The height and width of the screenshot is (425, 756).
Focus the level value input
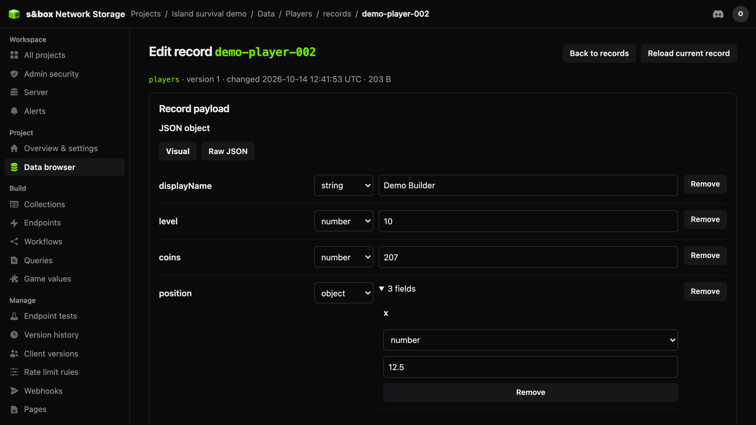[x=528, y=221]
